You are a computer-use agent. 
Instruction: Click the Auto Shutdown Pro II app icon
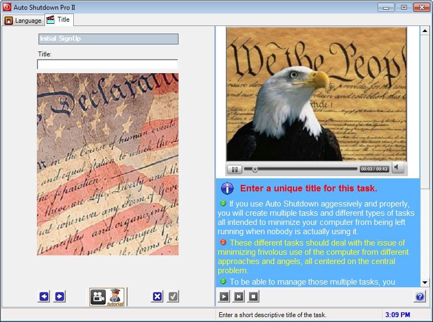click(7, 7)
